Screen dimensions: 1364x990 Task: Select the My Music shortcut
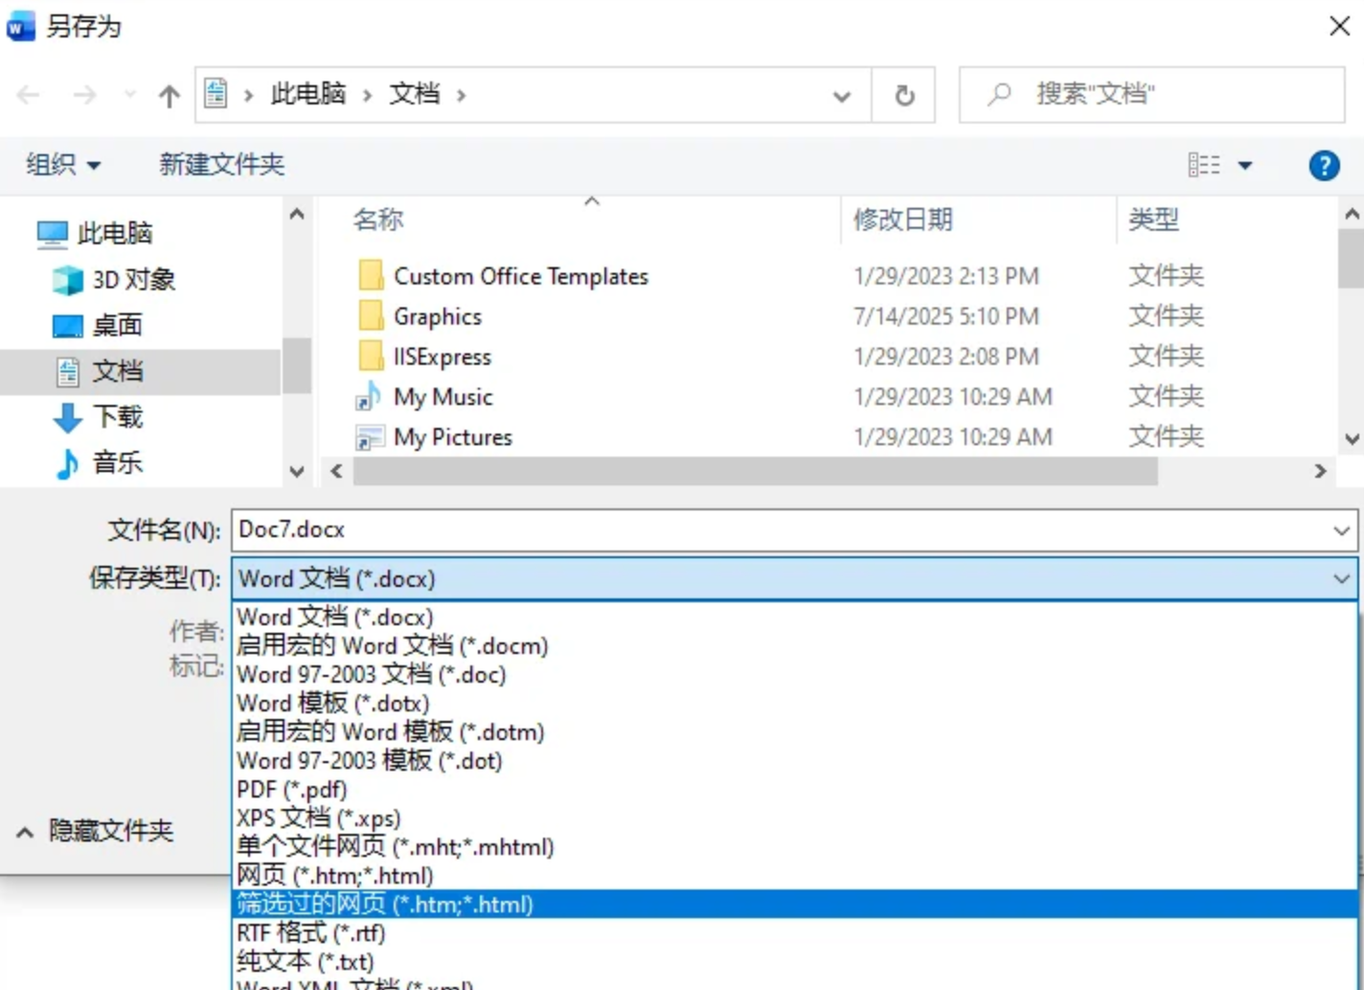(443, 397)
